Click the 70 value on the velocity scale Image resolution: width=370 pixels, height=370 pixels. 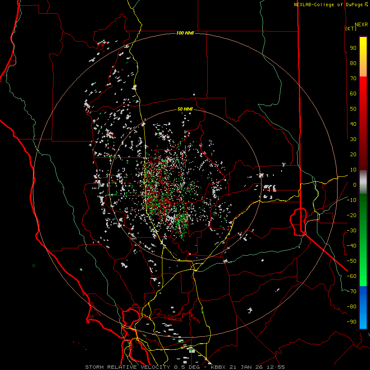tap(353, 79)
